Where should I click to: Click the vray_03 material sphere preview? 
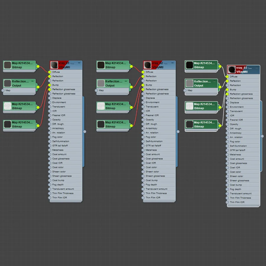[231, 69]
